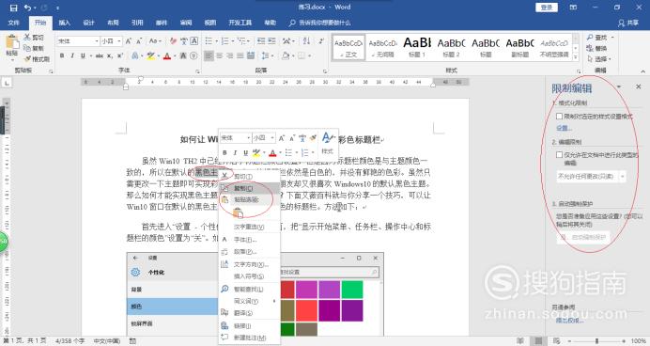The height and width of the screenshot is (346, 650).
Task: Click the Sort icon in the paragraph group
Action: click(x=307, y=41)
